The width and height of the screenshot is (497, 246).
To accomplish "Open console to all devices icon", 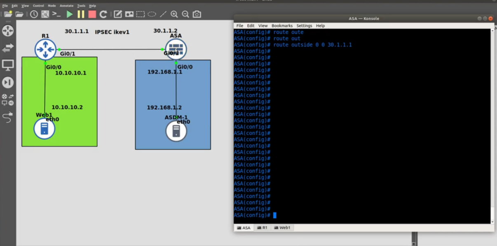I will tap(56, 14).
